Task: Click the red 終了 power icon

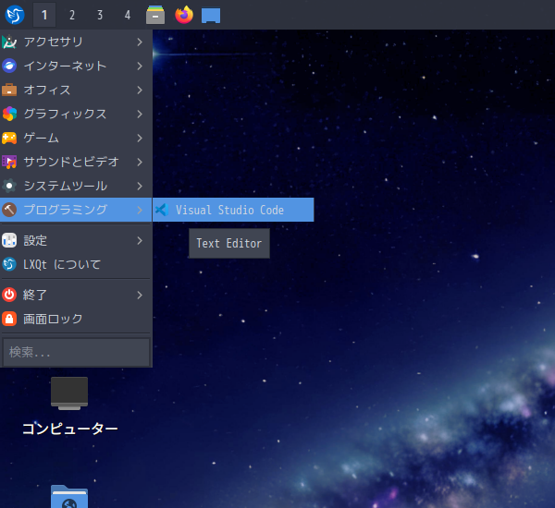Action: [x=9, y=295]
